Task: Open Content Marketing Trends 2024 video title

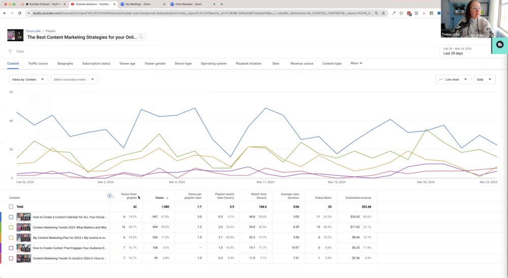Action: click(70, 227)
